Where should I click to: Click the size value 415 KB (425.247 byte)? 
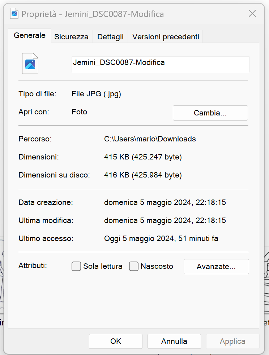143,157
